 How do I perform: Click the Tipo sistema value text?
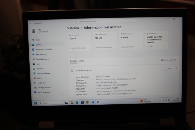116,91
